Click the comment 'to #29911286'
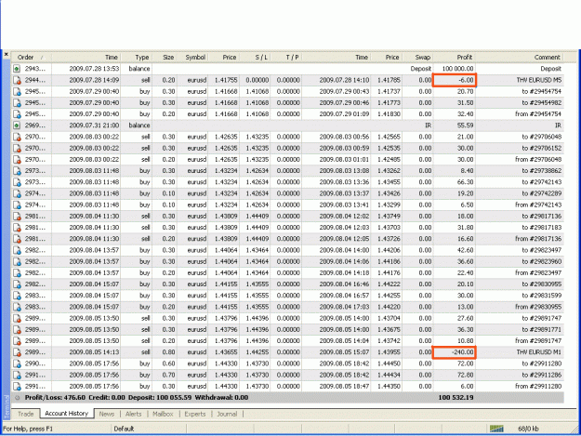 click(x=542, y=375)
